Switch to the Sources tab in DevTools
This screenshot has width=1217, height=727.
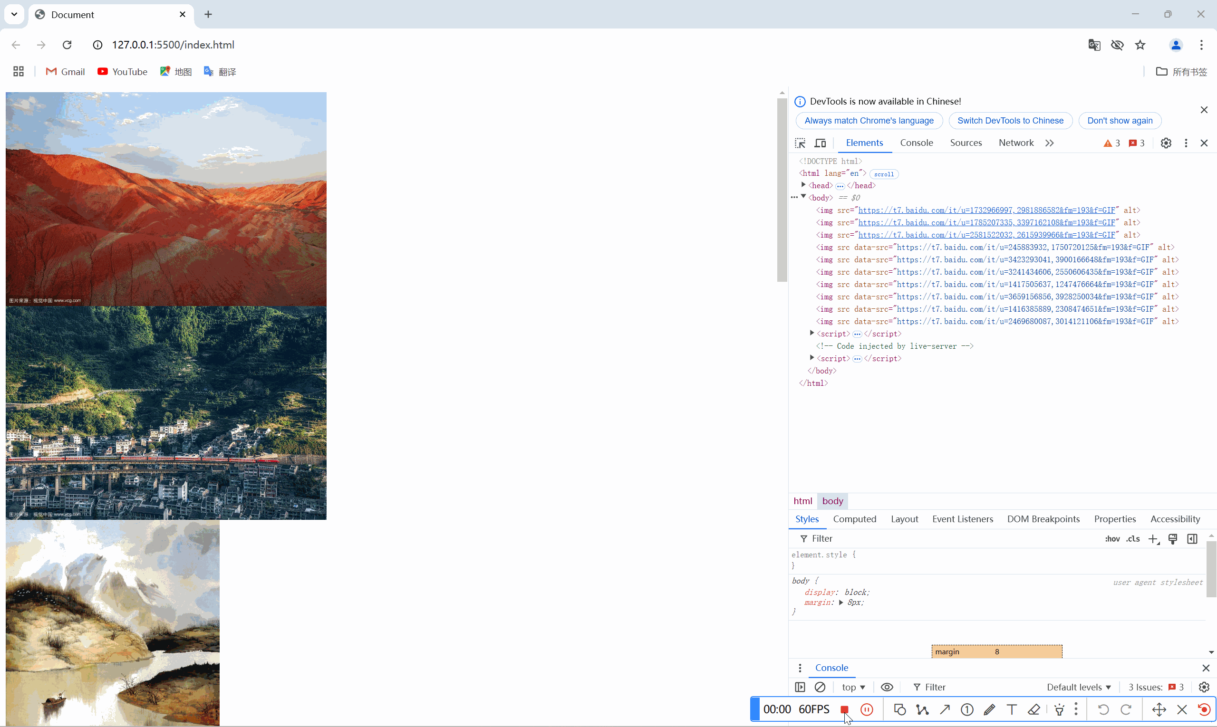(966, 143)
